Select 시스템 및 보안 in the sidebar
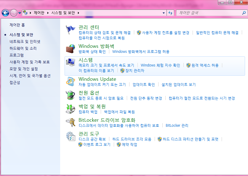The image size is (248, 176). (x=21, y=35)
